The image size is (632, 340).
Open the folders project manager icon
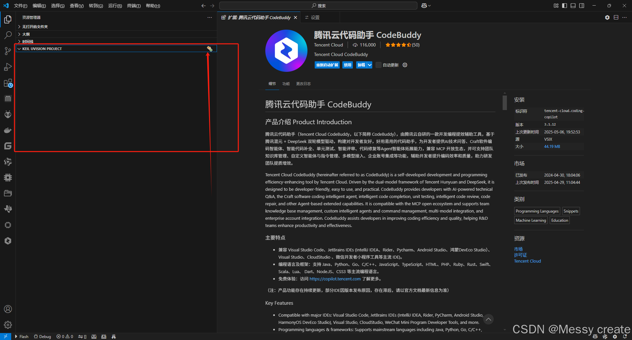pos(8,193)
